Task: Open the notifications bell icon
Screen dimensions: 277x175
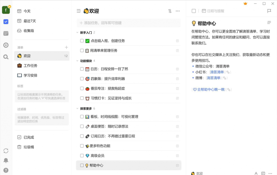Action: 6,160
